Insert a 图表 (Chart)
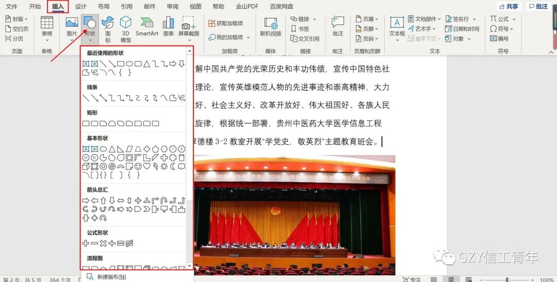This screenshot has height=282, width=557. pyautogui.click(x=168, y=27)
